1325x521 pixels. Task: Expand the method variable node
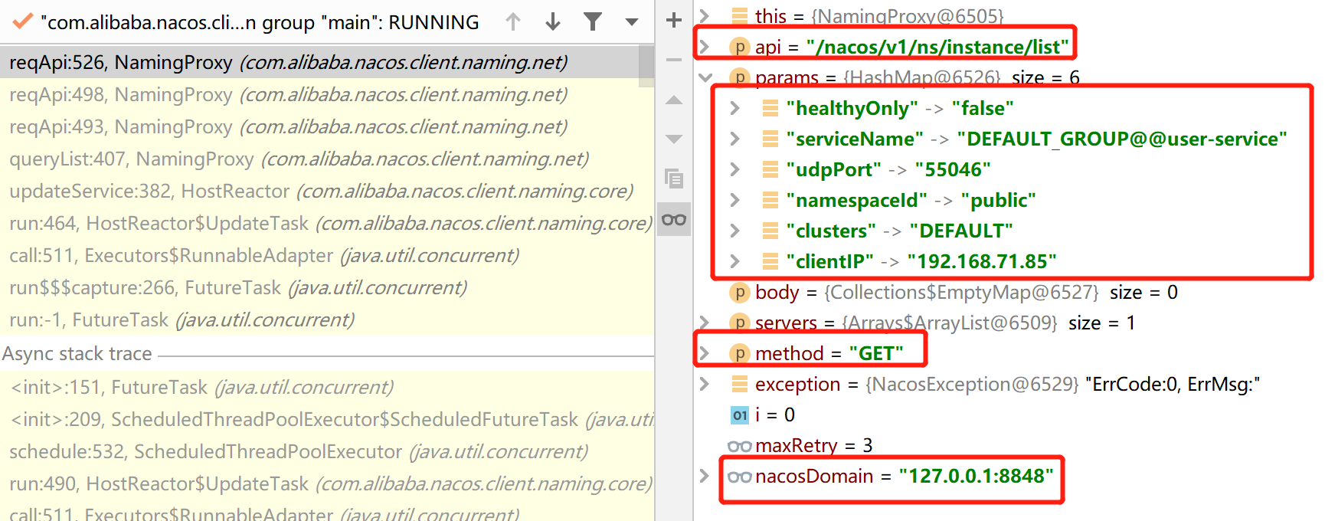705,353
